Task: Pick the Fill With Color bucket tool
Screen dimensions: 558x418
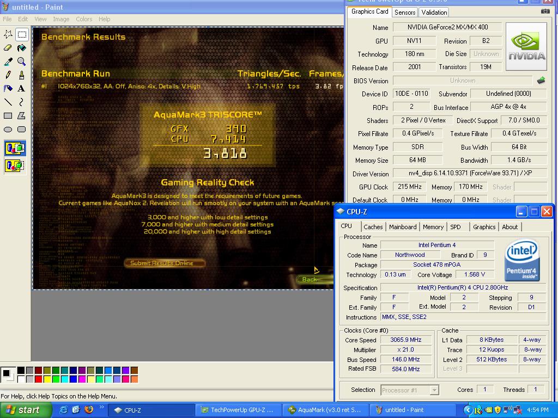Action: click(22, 48)
